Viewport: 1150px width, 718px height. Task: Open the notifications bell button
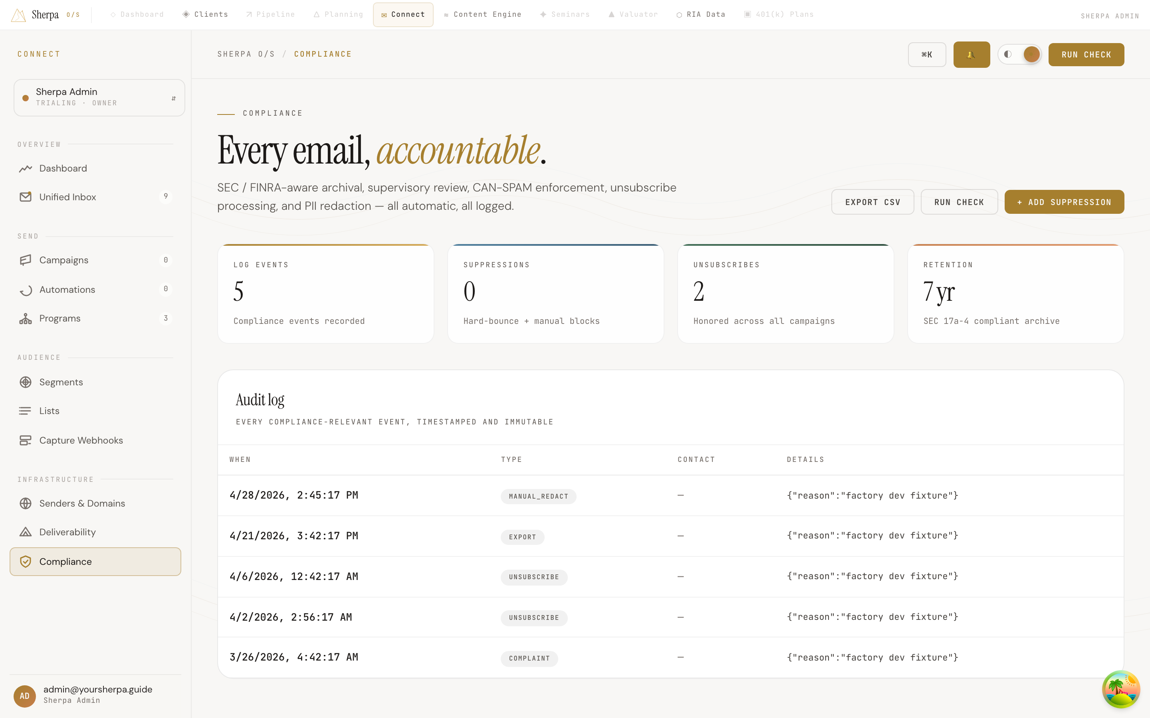pos(972,55)
